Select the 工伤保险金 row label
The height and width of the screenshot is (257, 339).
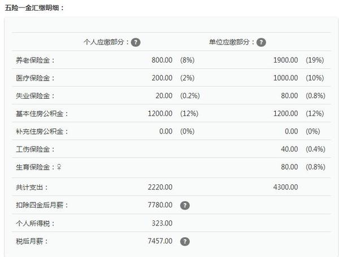coord(35,149)
